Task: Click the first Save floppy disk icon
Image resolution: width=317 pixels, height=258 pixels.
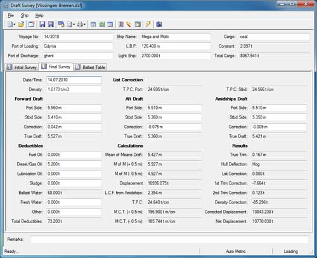Action: point(42,24)
